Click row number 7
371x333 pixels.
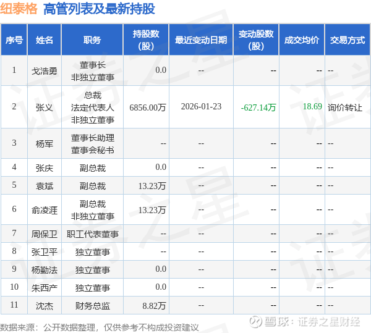click(x=14, y=234)
